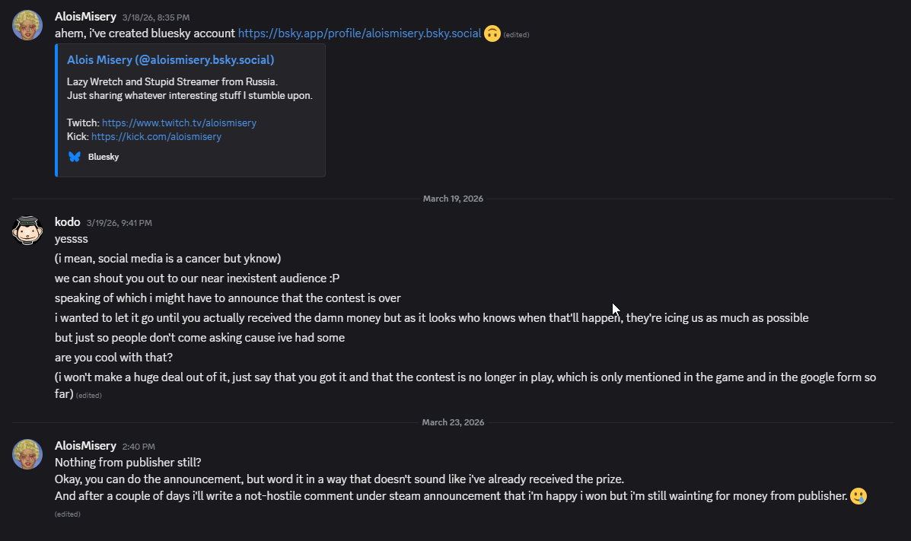Click AloisMisery's avatar on the Bluesky message
The width and height of the screenshot is (911, 541).
tap(27, 25)
